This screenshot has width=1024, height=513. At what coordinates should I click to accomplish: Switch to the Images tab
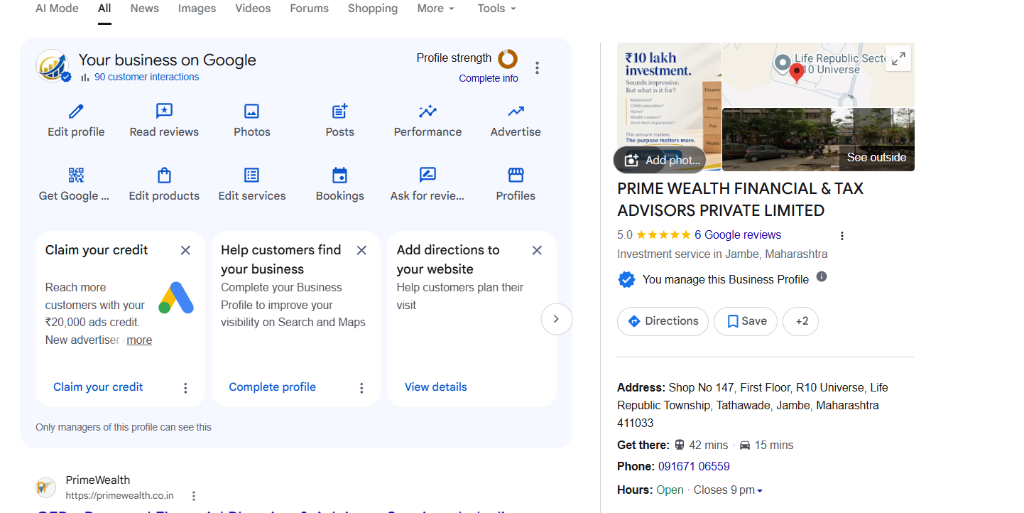coord(197,9)
